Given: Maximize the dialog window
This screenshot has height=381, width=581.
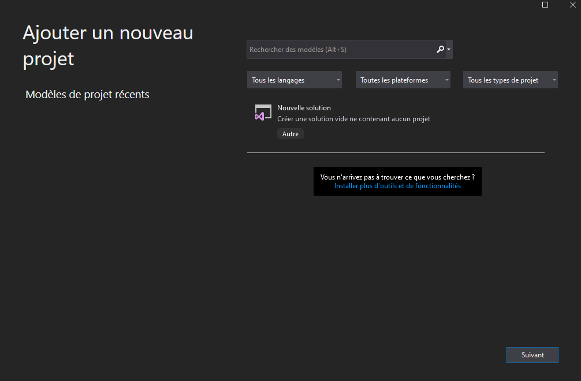Looking at the screenshot, I should (545, 5).
